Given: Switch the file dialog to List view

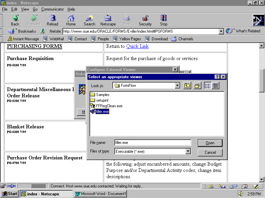Looking at the screenshot, I should [208, 85].
